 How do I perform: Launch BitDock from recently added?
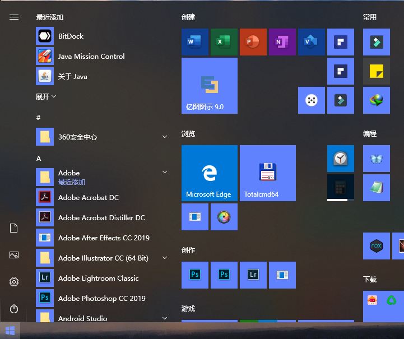(101, 36)
